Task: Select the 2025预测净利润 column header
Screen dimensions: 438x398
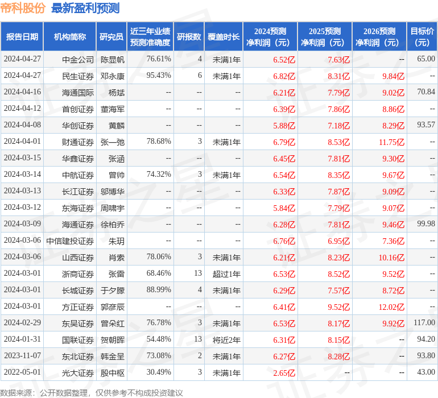Action: 325,36
